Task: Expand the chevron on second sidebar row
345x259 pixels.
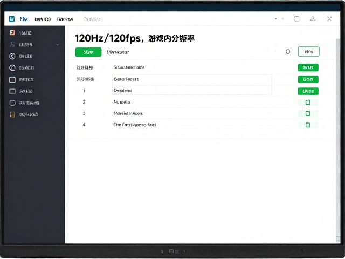Action: click(x=58, y=45)
